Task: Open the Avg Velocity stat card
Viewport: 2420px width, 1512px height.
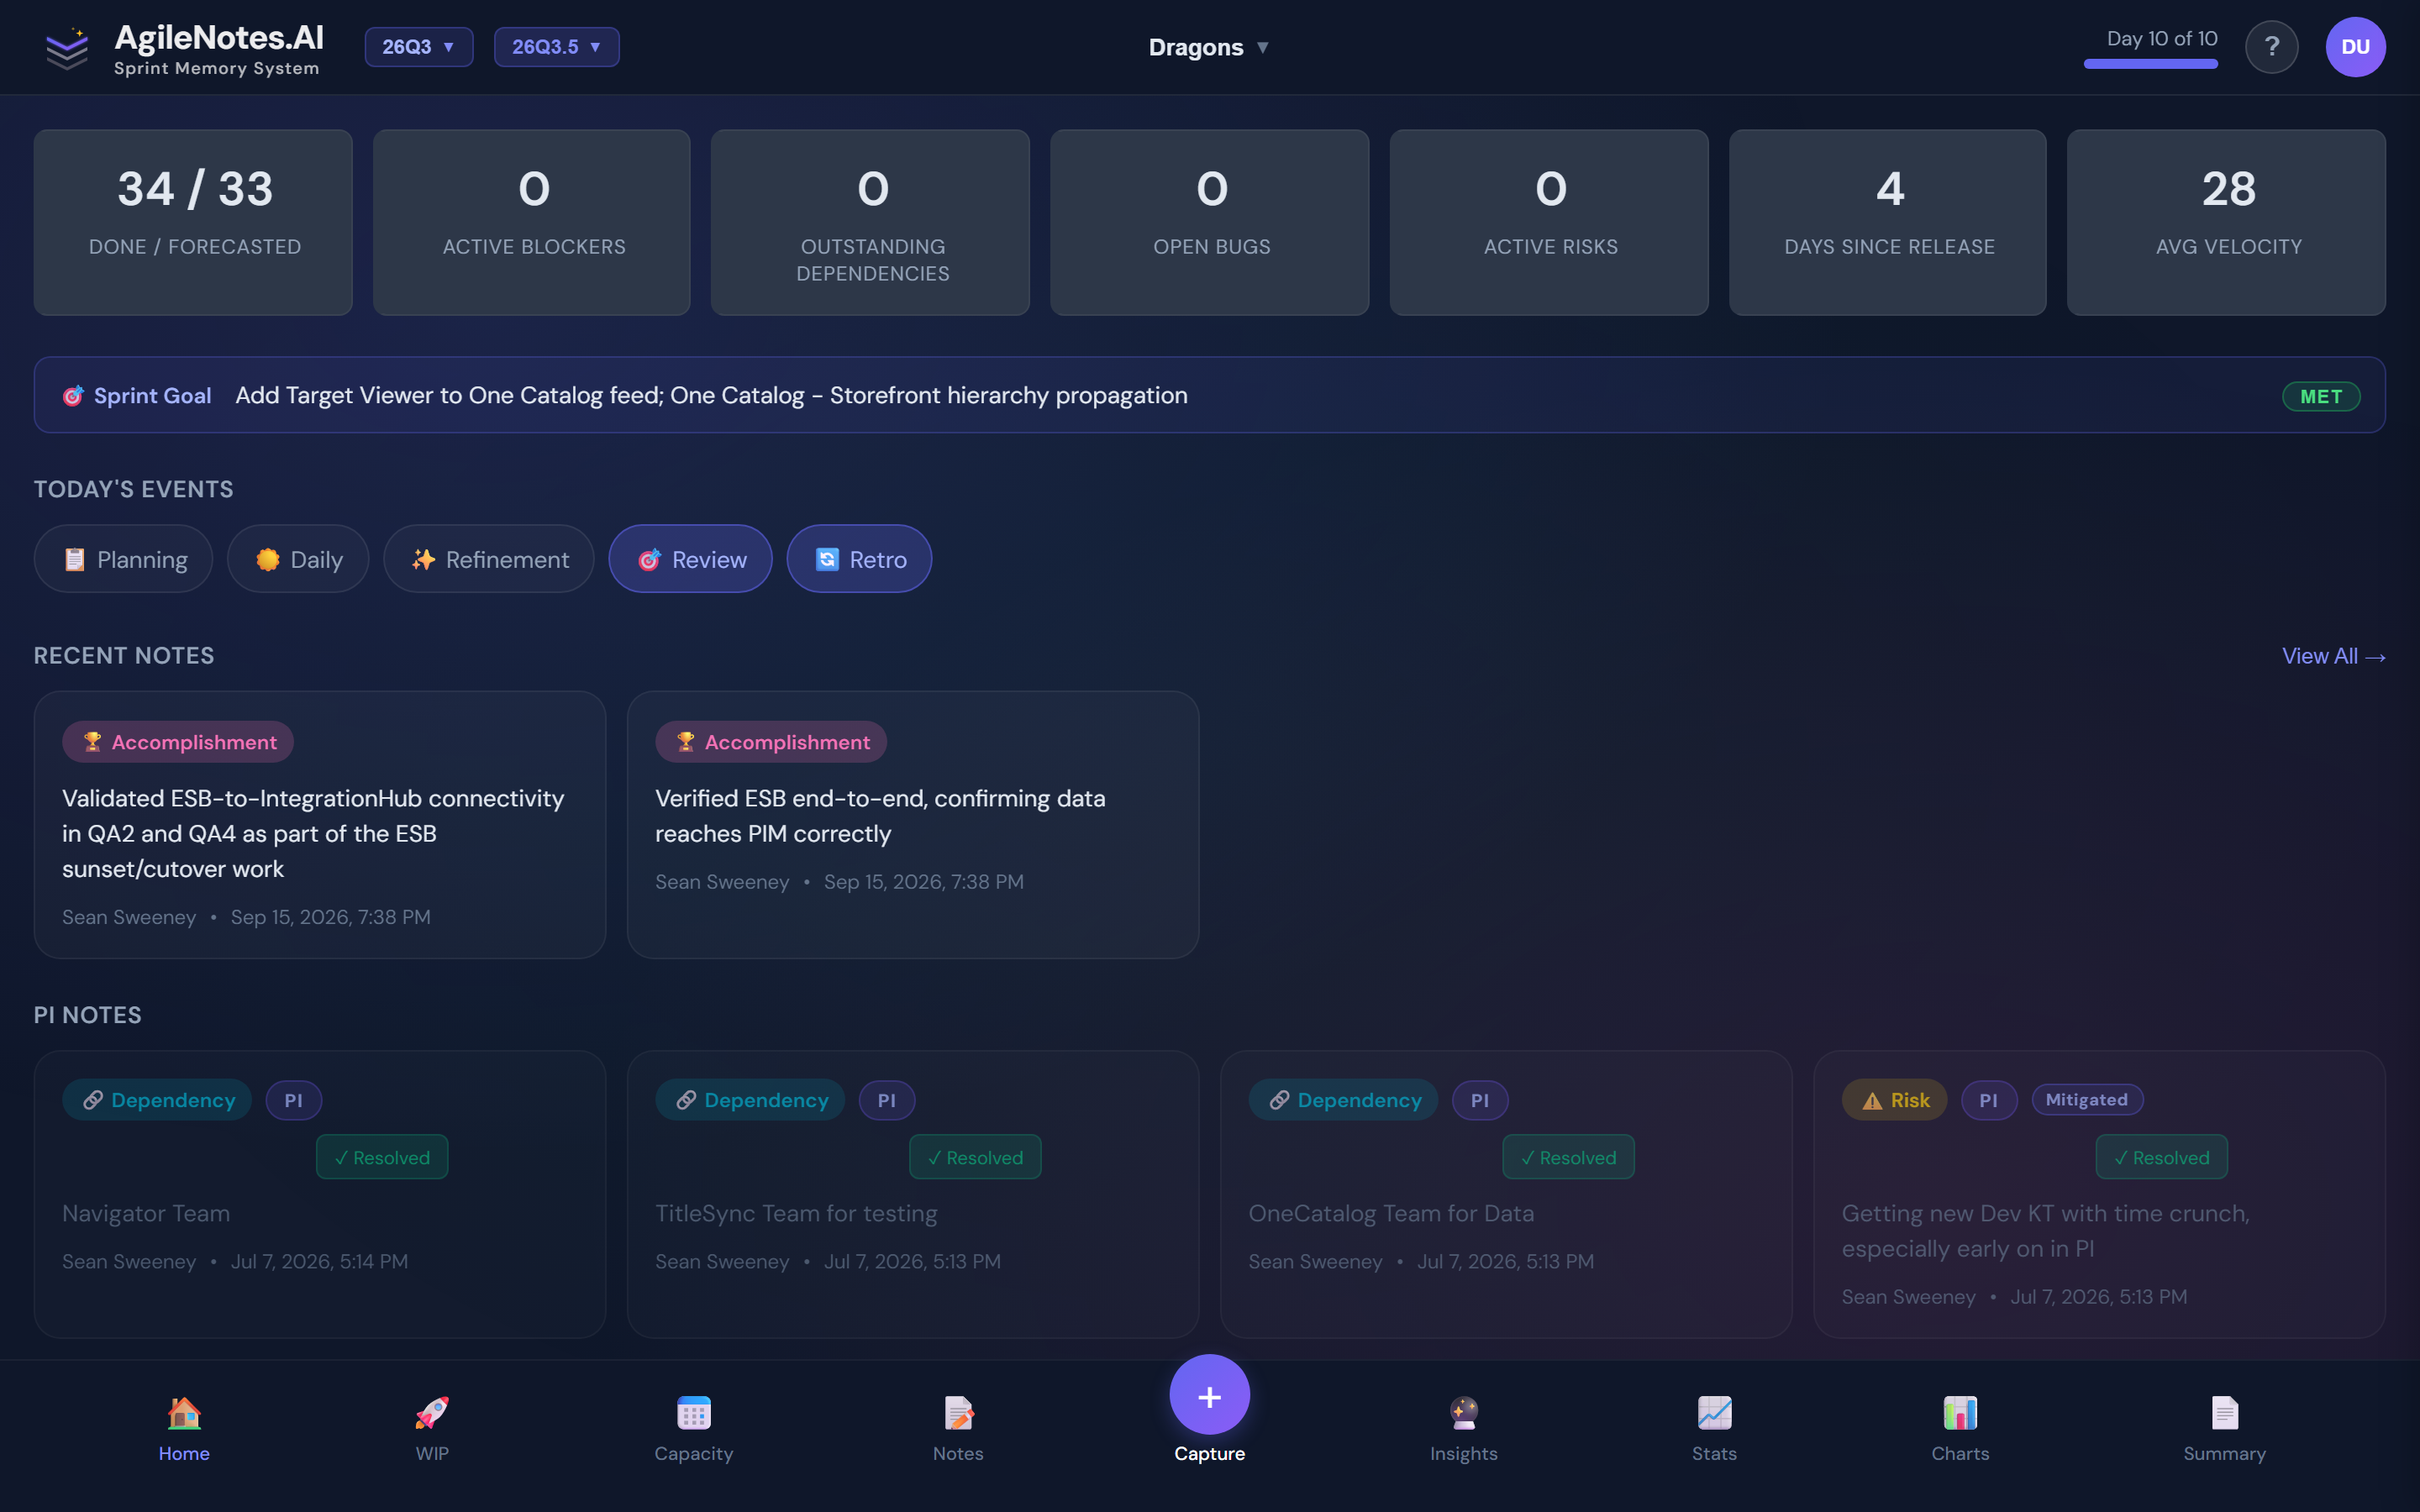Action: (2226, 222)
